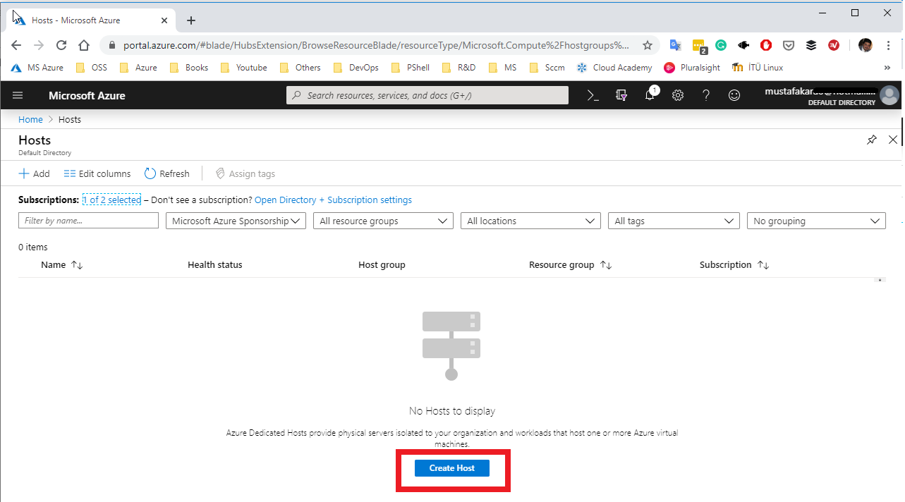Select the Hosts - Microsoft Azure tab
The height and width of the screenshot is (502, 905).
point(92,20)
